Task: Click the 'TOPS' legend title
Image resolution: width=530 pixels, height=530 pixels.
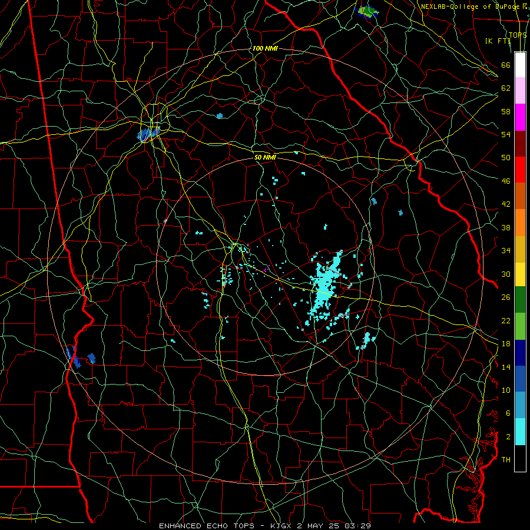Action: [518, 35]
